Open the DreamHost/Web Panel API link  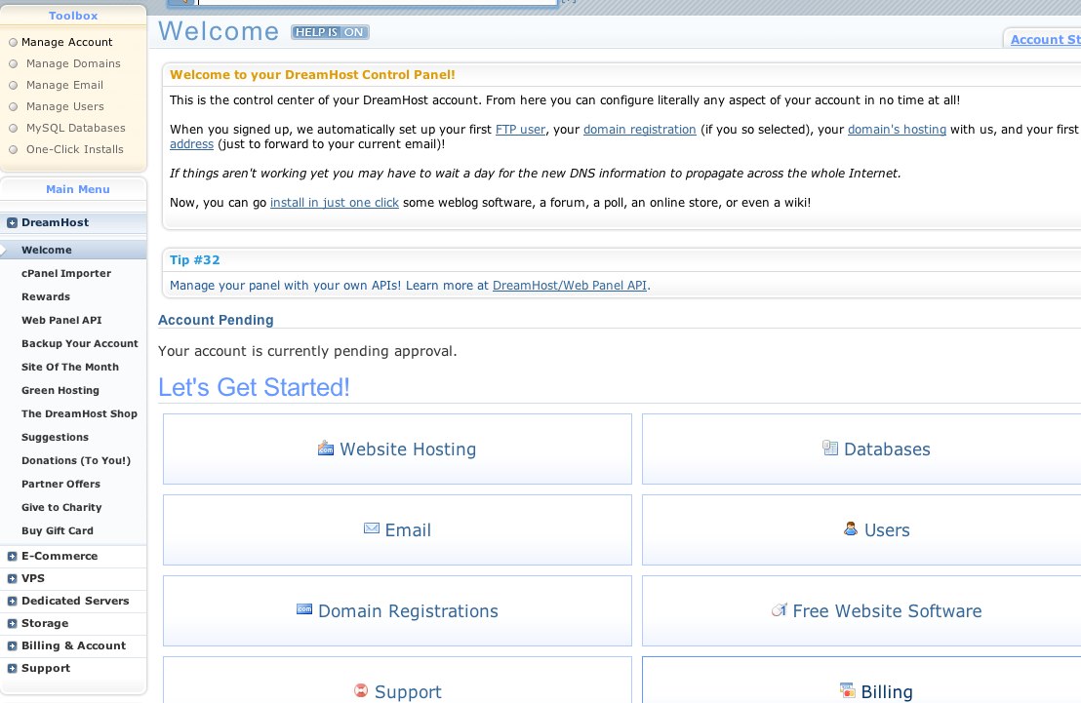coord(570,286)
